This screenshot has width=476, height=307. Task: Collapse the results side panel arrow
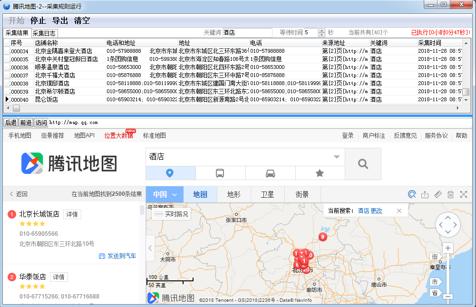pyautogui.click(x=150, y=248)
